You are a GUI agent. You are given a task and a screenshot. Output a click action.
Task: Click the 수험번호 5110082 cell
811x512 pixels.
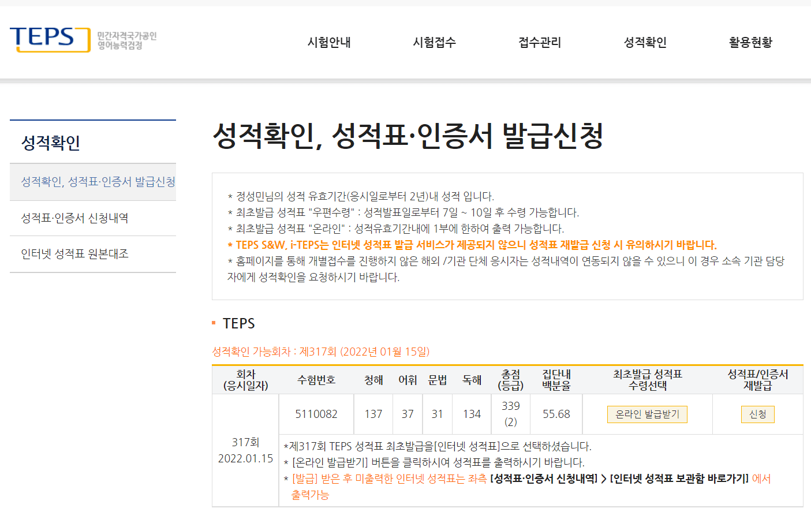tap(316, 414)
